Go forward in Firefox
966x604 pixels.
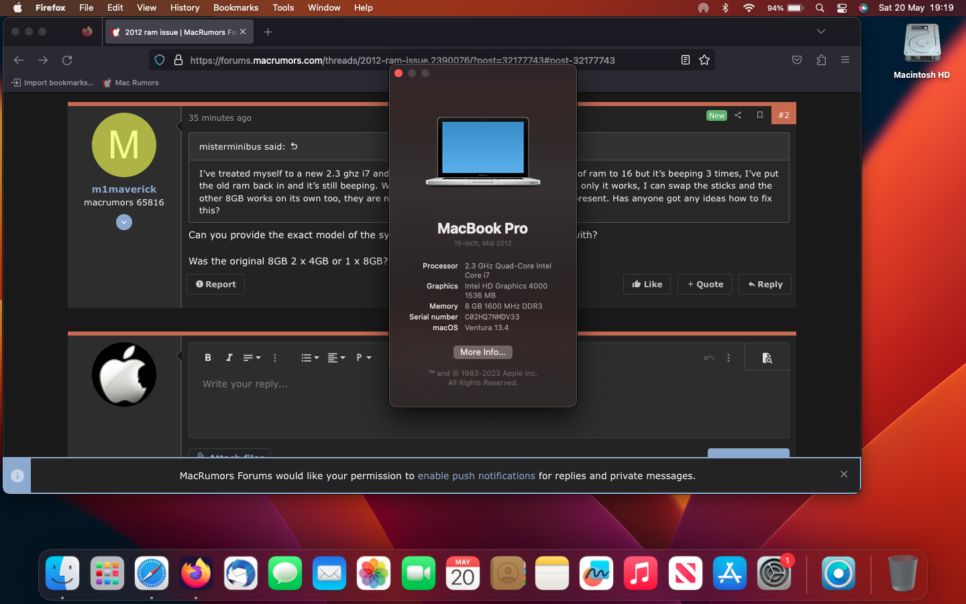pyautogui.click(x=43, y=60)
